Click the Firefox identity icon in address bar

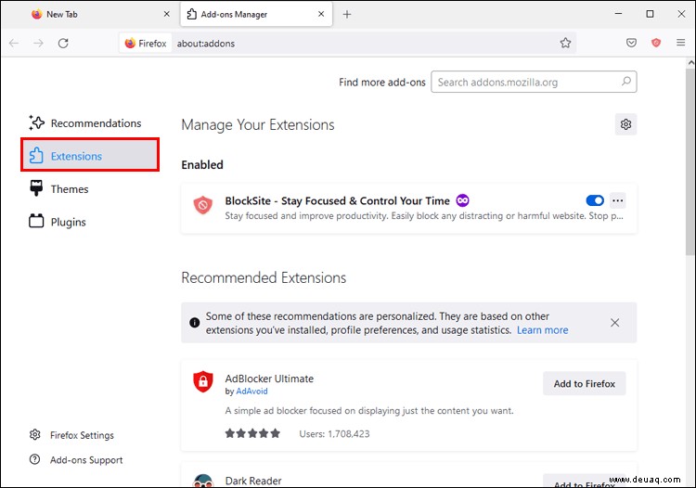coord(146,43)
